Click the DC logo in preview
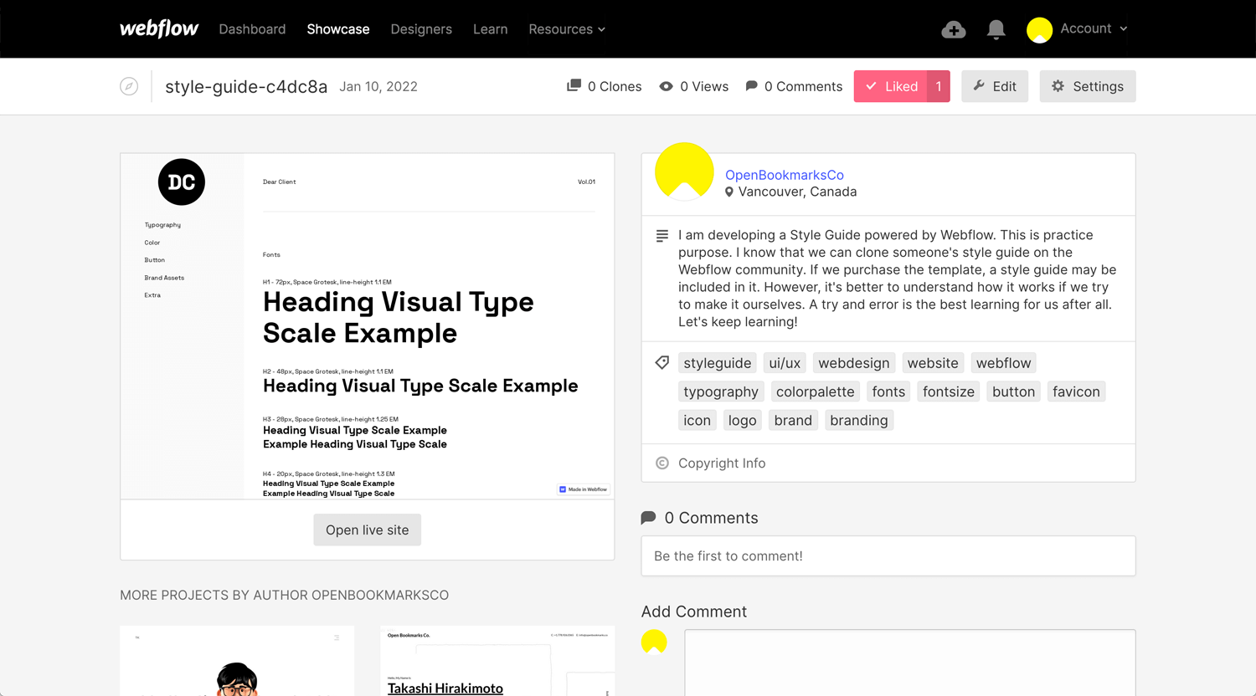The width and height of the screenshot is (1256, 696). tap(182, 182)
